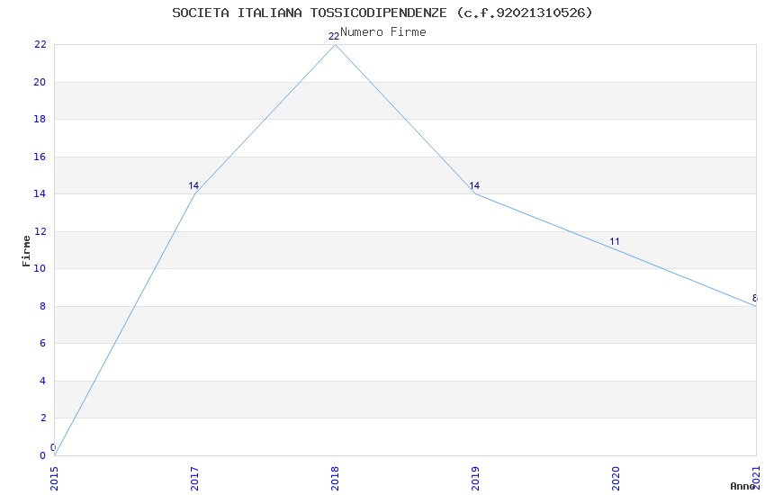This screenshot has height=495, width=765.
Task: Click the 'Anno' x-axis label
Action: coord(742,486)
